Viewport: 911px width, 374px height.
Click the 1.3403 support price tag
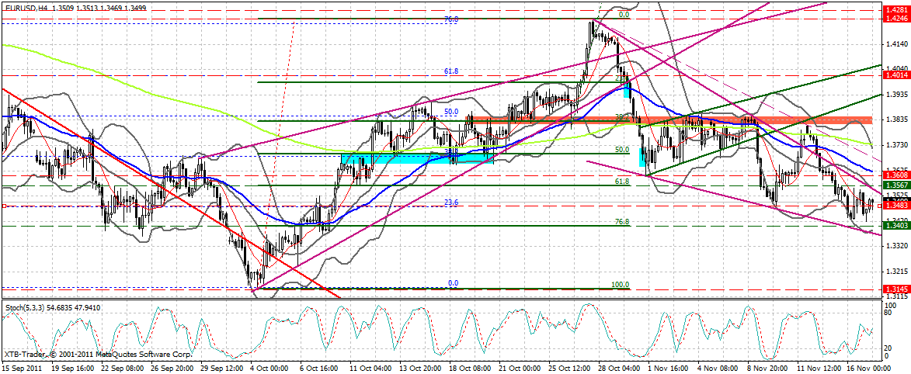pos(895,225)
